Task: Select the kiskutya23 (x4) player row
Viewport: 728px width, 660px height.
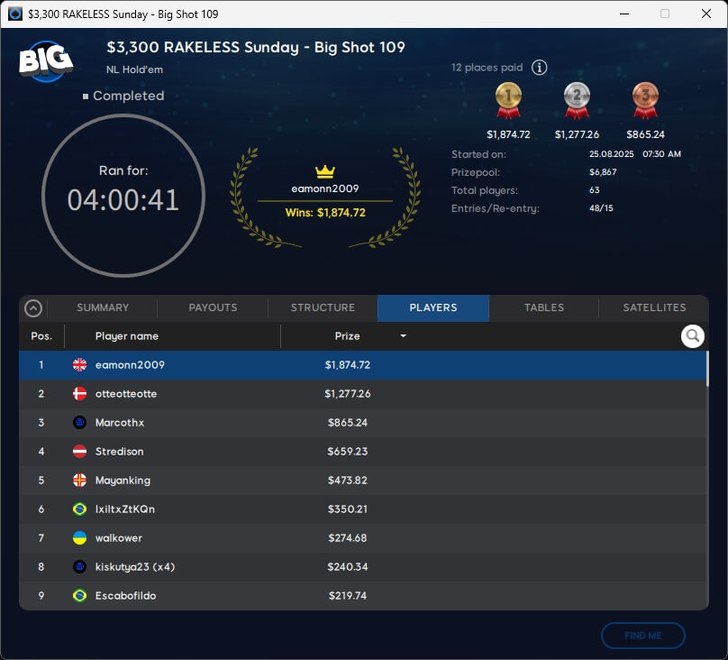Action: coord(360,567)
